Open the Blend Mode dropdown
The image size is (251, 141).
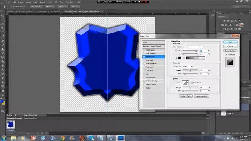[192, 47]
